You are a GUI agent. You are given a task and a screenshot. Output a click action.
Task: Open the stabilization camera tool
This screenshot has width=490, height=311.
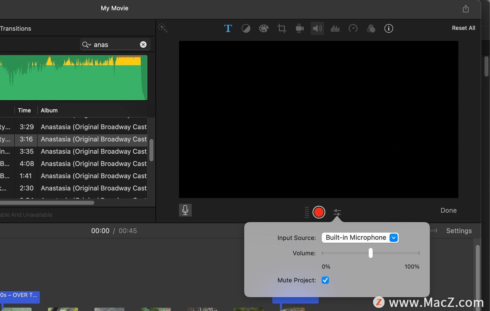300,28
